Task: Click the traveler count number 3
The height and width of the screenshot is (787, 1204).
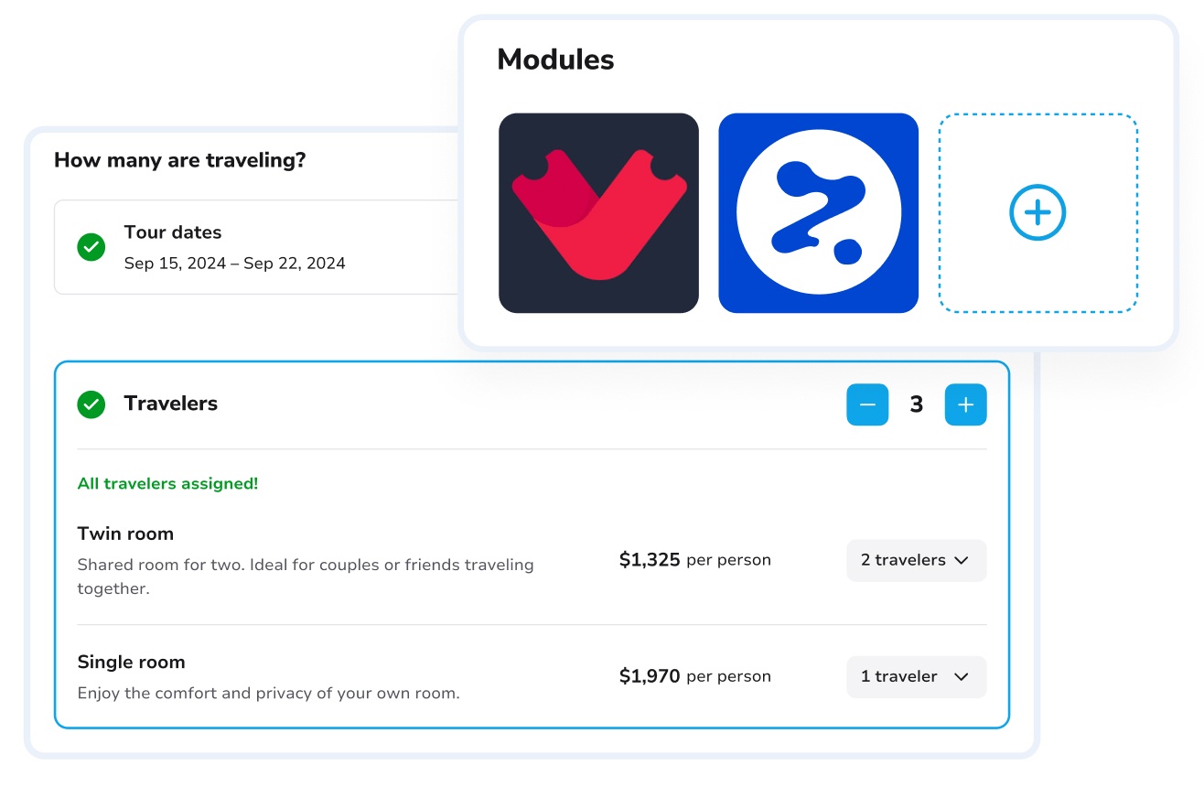Action: coord(917,404)
